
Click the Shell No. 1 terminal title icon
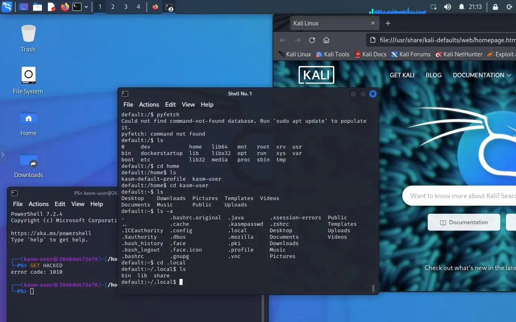coord(125,94)
